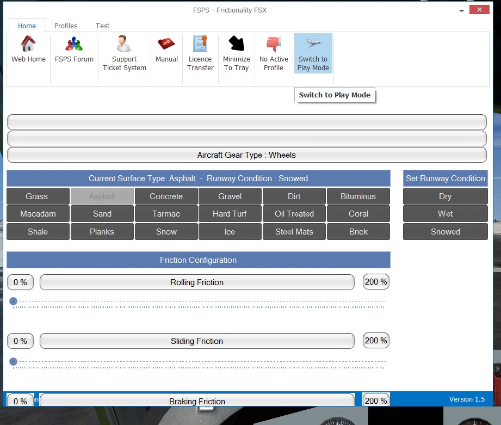Click Sliding Friction 0 % value box
This screenshot has width=501, height=425.
[x=21, y=341]
